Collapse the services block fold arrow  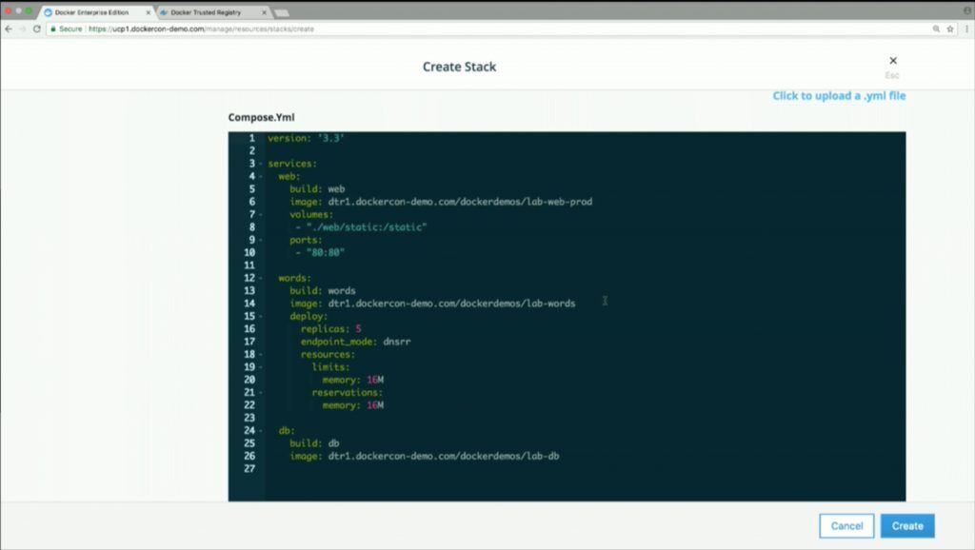[261, 164]
